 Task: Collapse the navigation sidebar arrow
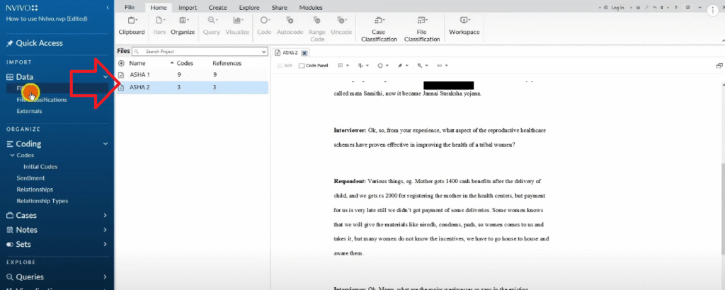coord(108,8)
